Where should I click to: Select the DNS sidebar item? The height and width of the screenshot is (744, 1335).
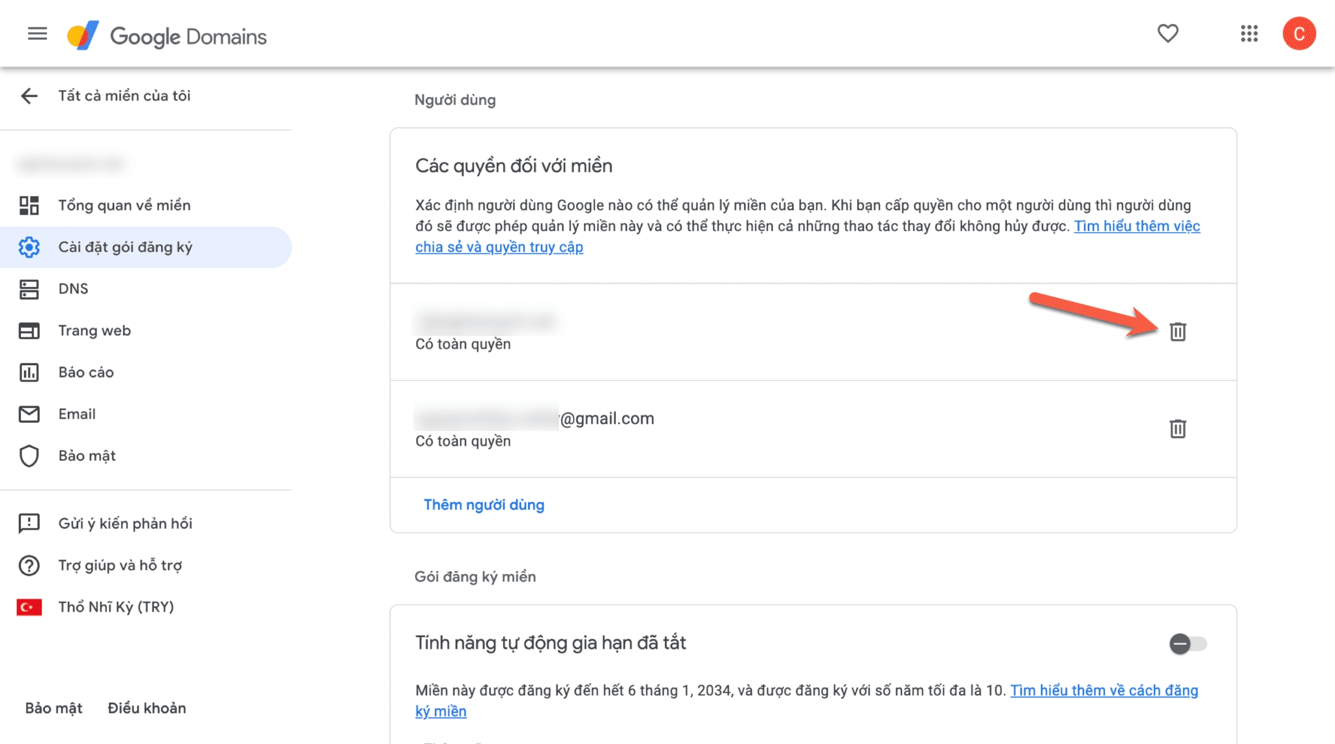[73, 289]
